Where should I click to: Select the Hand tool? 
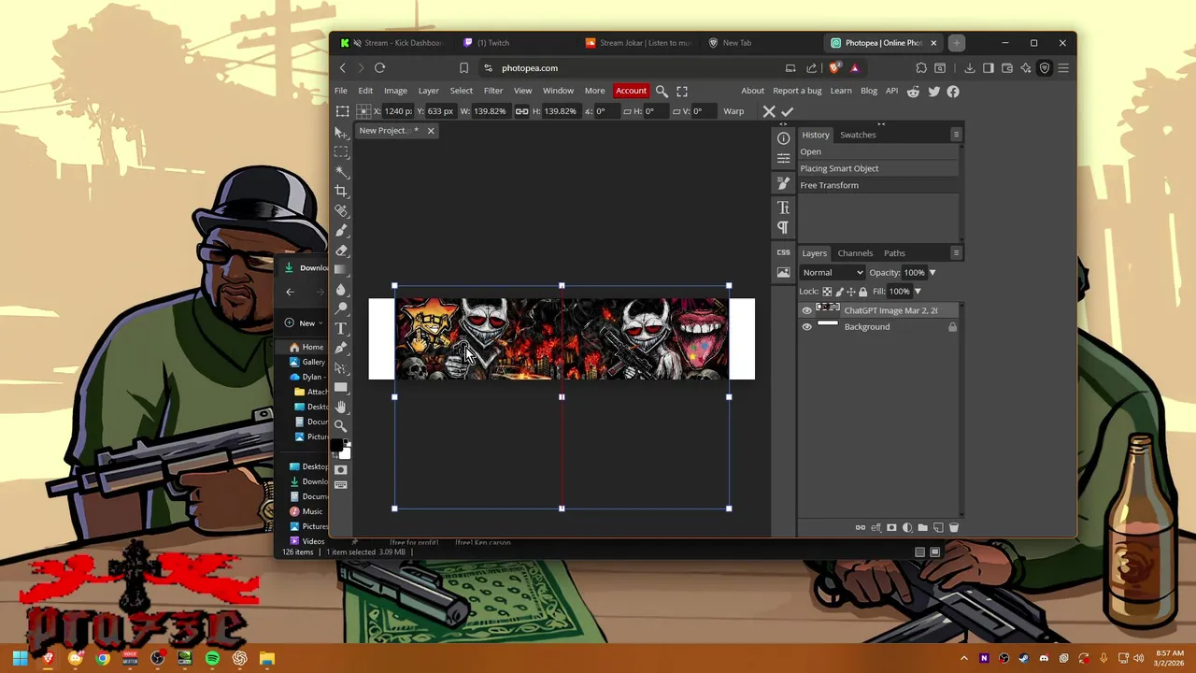point(341,407)
